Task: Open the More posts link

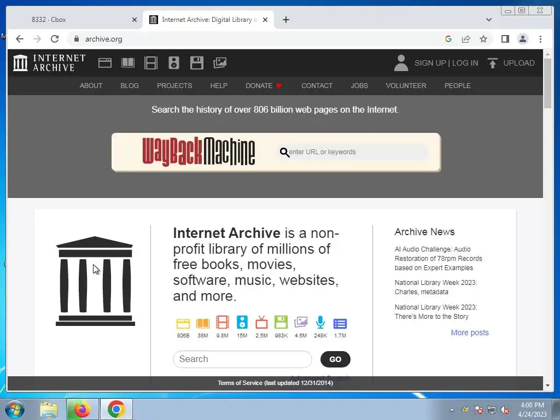Action: click(x=470, y=332)
